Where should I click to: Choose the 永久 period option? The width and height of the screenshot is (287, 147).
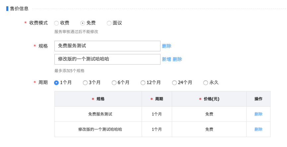point(206,83)
